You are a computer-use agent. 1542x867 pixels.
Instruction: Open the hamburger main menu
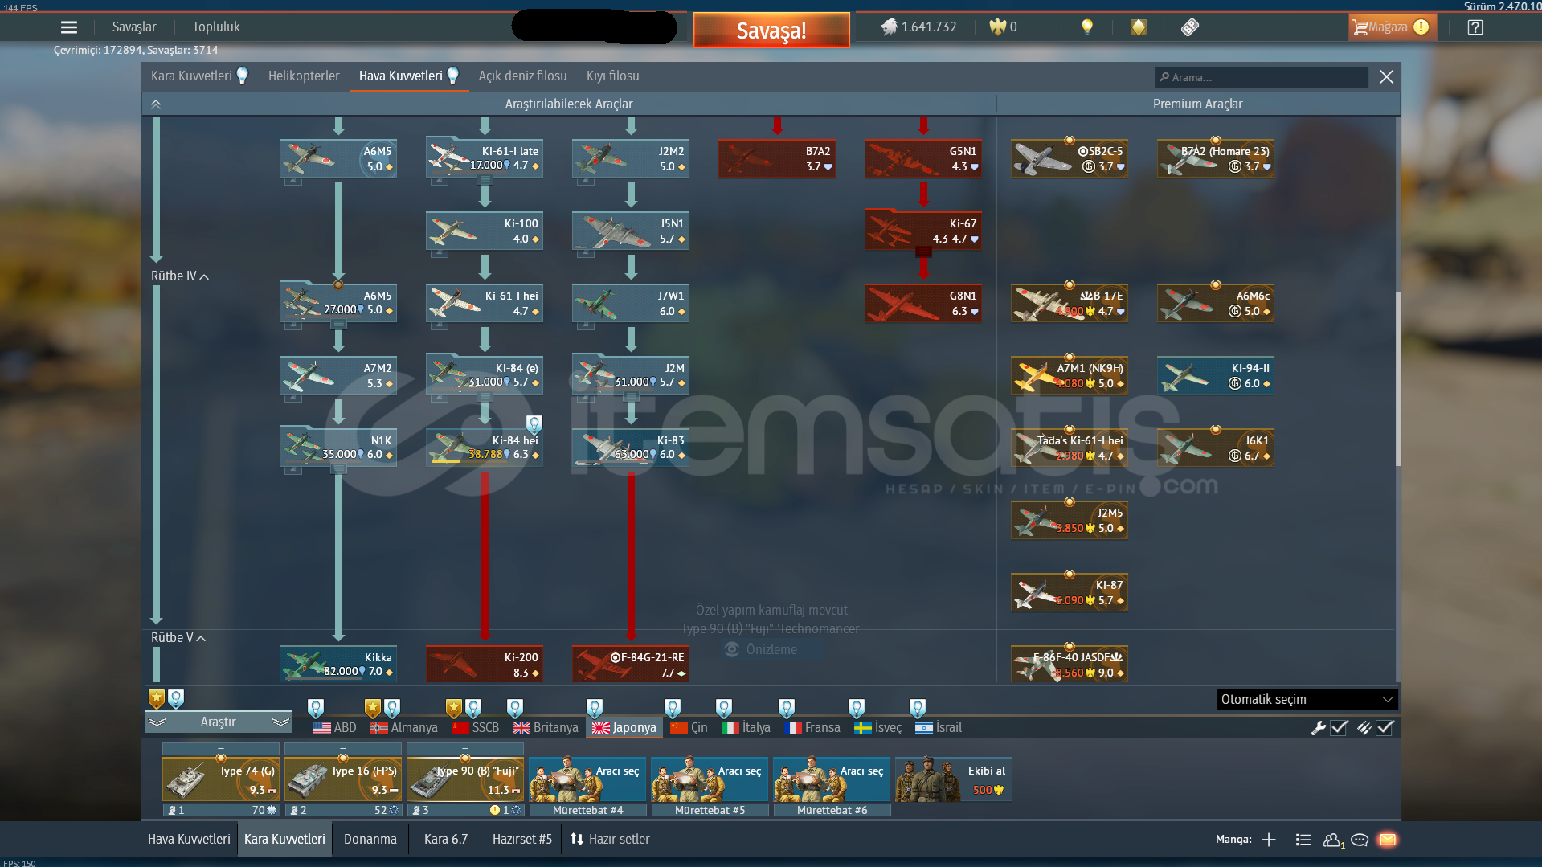coord(69,27)
